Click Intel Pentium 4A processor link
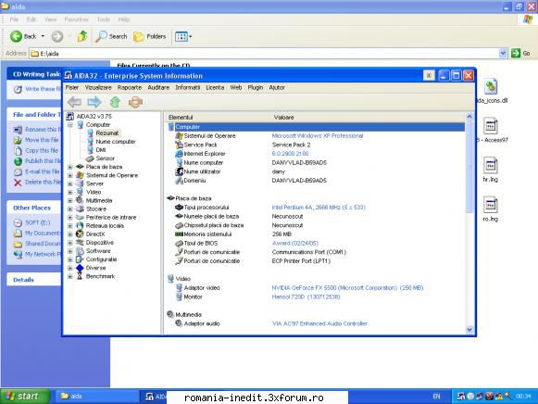This screenshot has width=538, height=404. pos(319,208)
